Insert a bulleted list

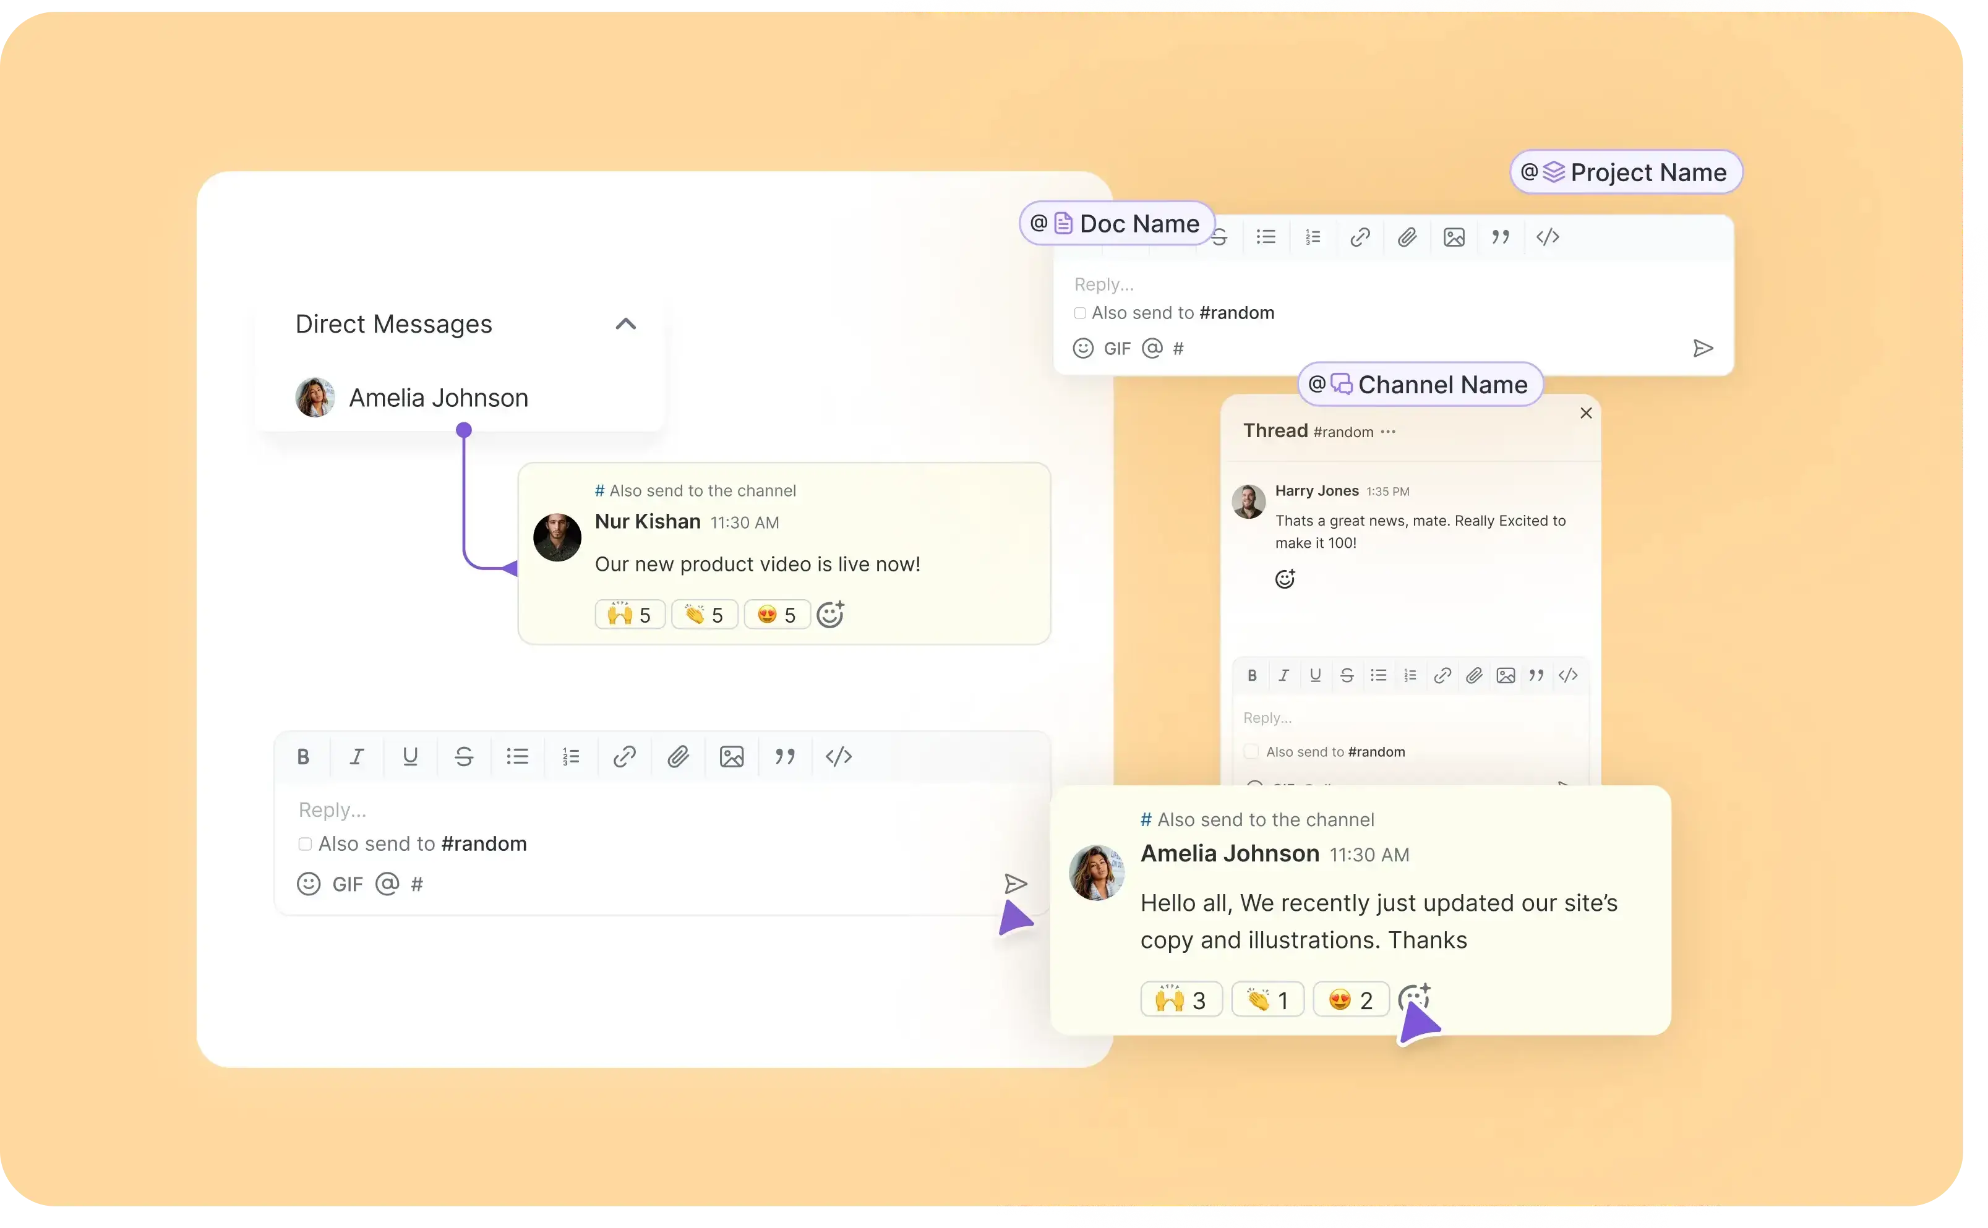pos(518,756)
